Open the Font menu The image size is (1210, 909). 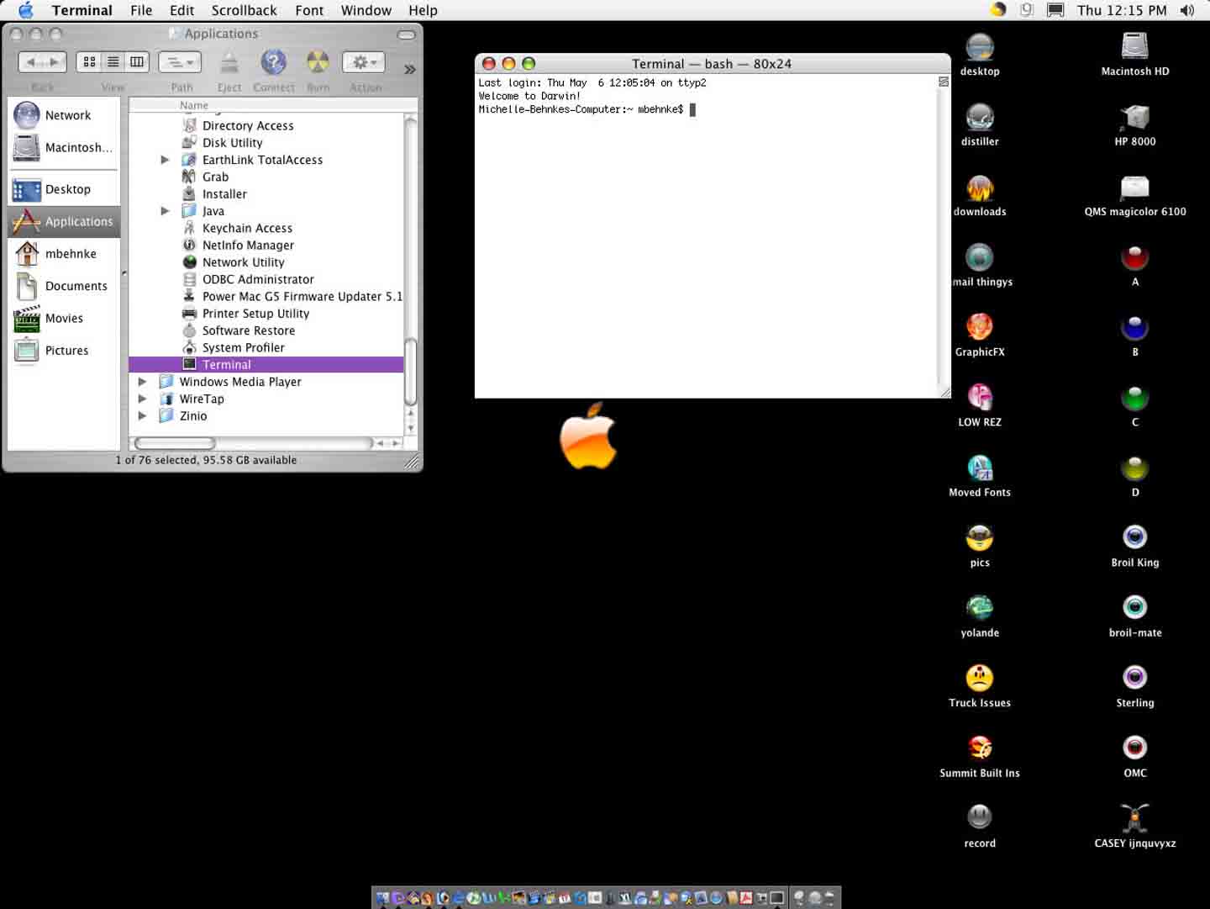(309, 10)
